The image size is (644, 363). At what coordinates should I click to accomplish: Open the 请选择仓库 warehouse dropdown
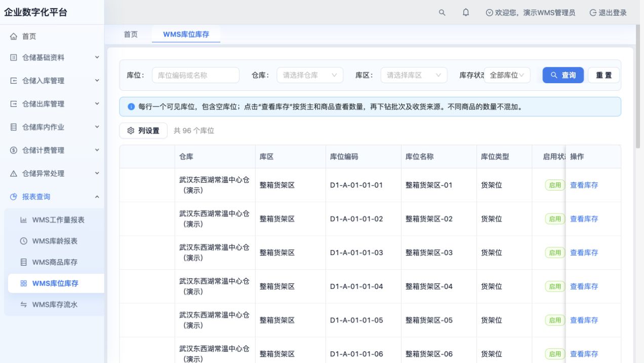tap(310, 75)
